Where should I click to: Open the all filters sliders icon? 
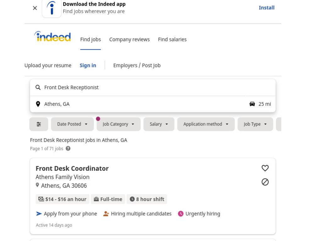click(x=39, y=124)
